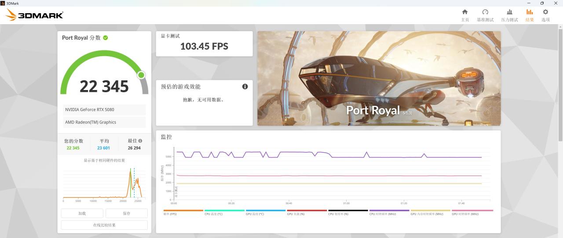Click the 在线比较结果 button
This screenshot has height=238, width=563.
[x=104, y=225]
